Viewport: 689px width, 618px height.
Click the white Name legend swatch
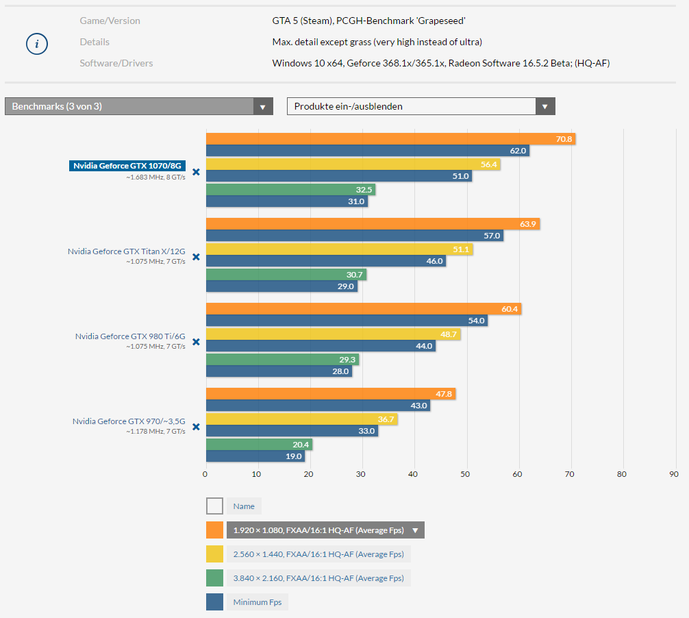215,506
